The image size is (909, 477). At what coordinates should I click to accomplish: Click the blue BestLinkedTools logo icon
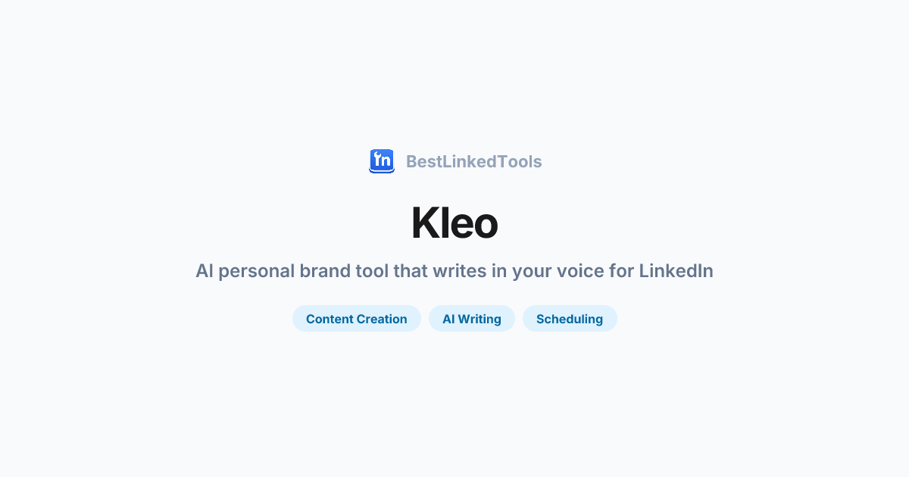(382, 161)
